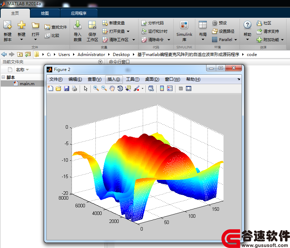The height and width of the screenshot is (248, 290).
Task: Click Run and Time (运行和计时)
Action: (x=154, y=31)
